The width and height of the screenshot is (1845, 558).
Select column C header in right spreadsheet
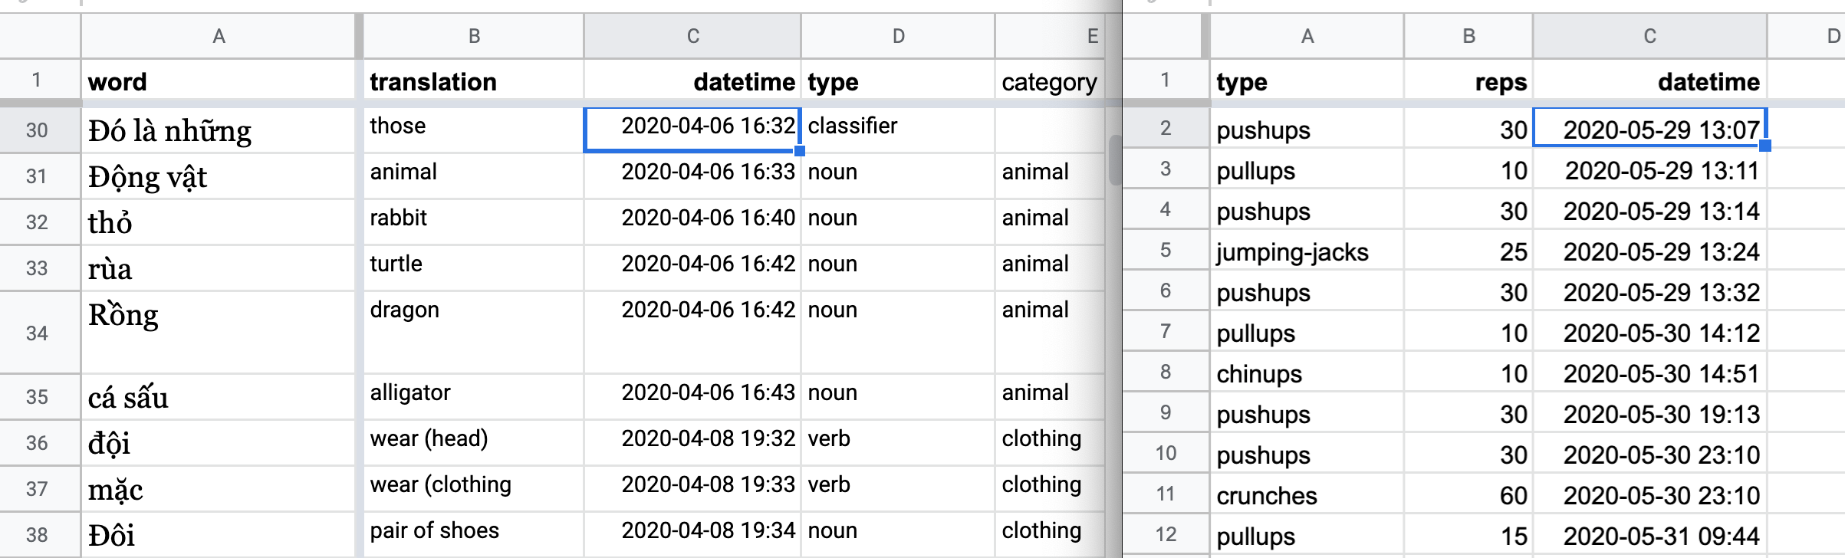click(1649, 36)
